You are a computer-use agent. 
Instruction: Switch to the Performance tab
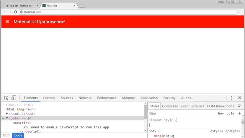106,98
